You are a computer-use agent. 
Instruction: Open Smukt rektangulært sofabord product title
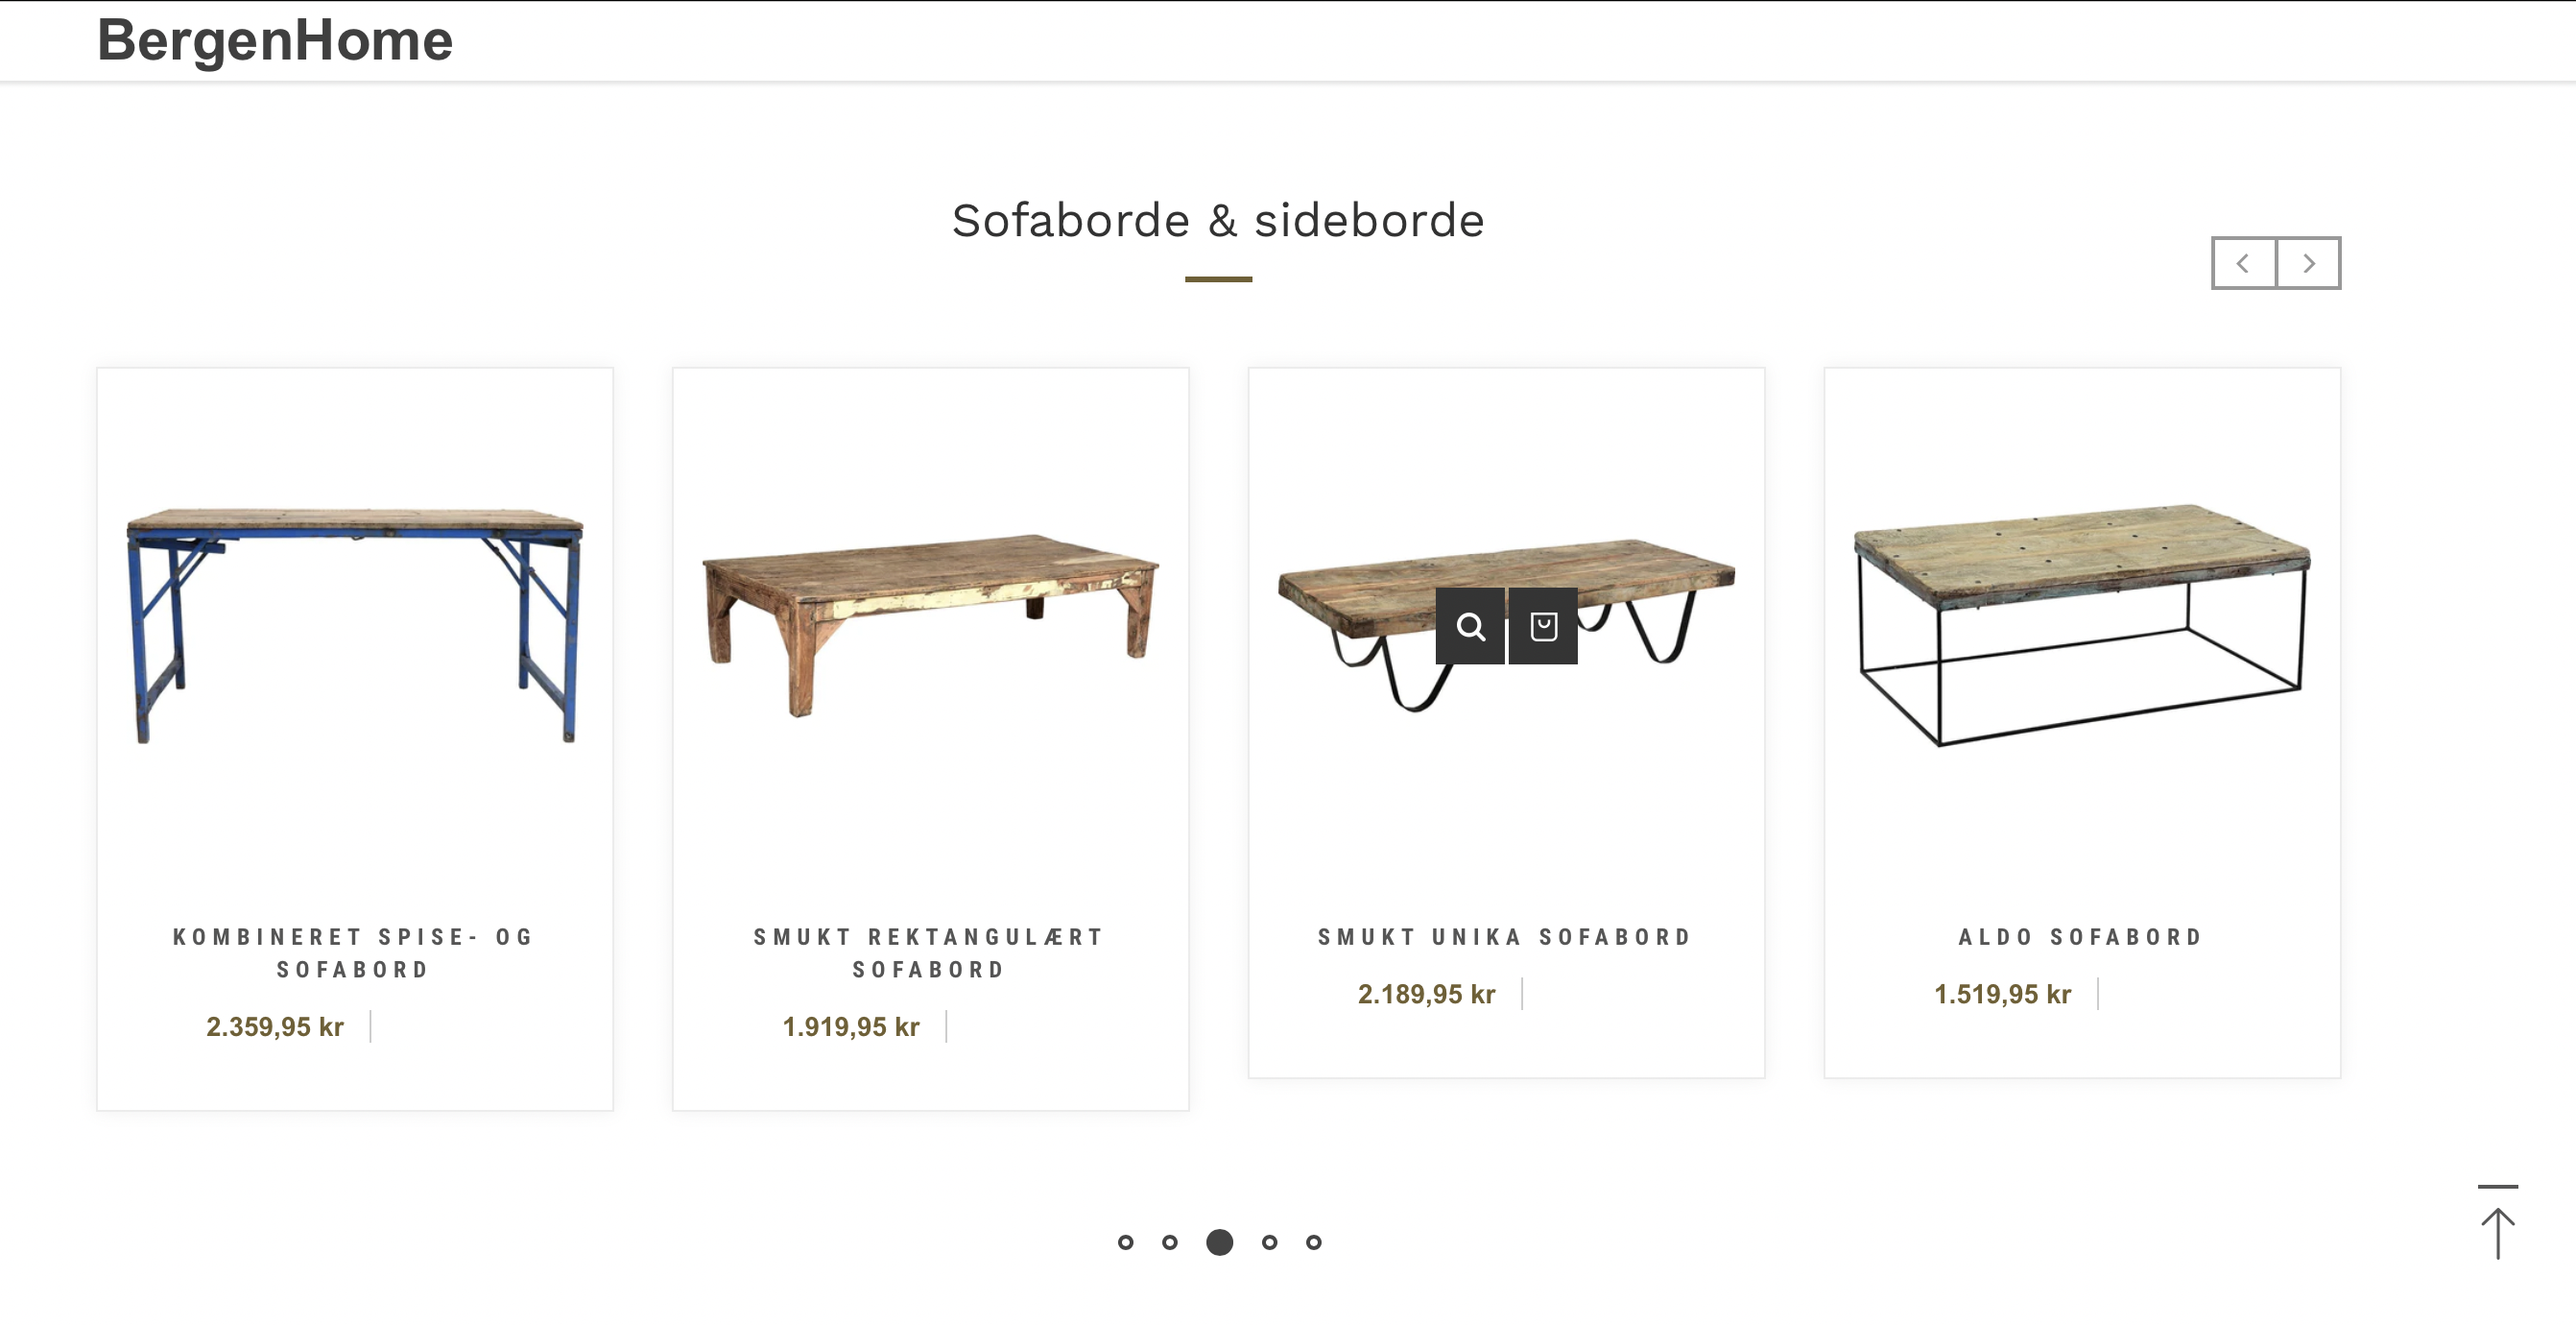(929, 952)
